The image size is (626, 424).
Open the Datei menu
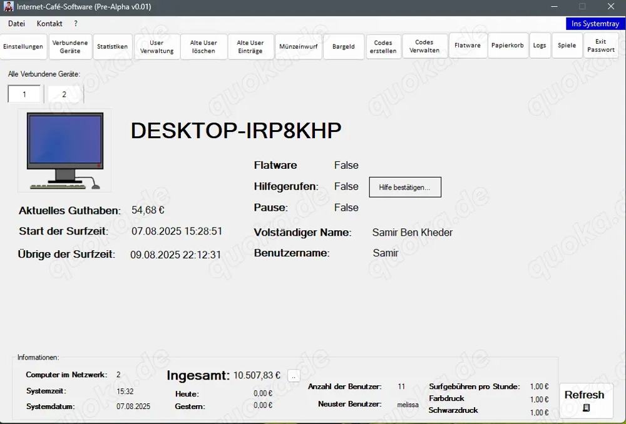pos(16,23)
